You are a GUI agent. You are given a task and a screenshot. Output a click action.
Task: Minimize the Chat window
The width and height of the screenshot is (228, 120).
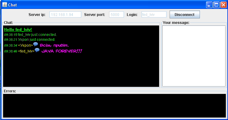click(209, 5)
